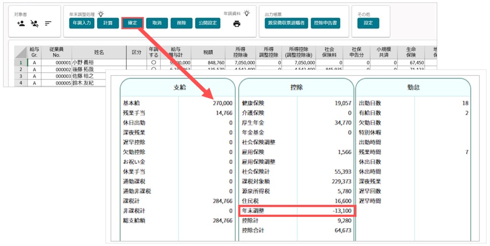The height and width of the screenshot is (246, 490).
Task: Click the 給与Gr. column header
Action: [x=34, y=53]
